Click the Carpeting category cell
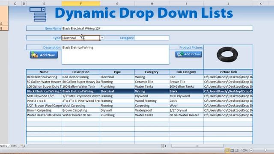The height and width of the screenshot is (154, 274). [x=152, y=106]
